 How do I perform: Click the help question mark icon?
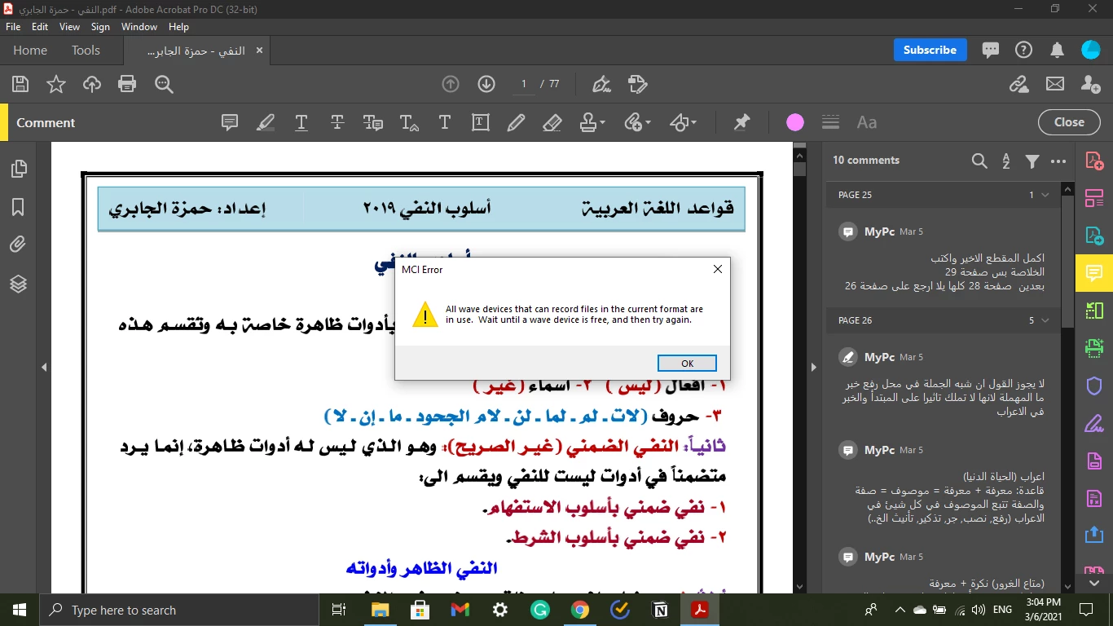point(1024,50)
